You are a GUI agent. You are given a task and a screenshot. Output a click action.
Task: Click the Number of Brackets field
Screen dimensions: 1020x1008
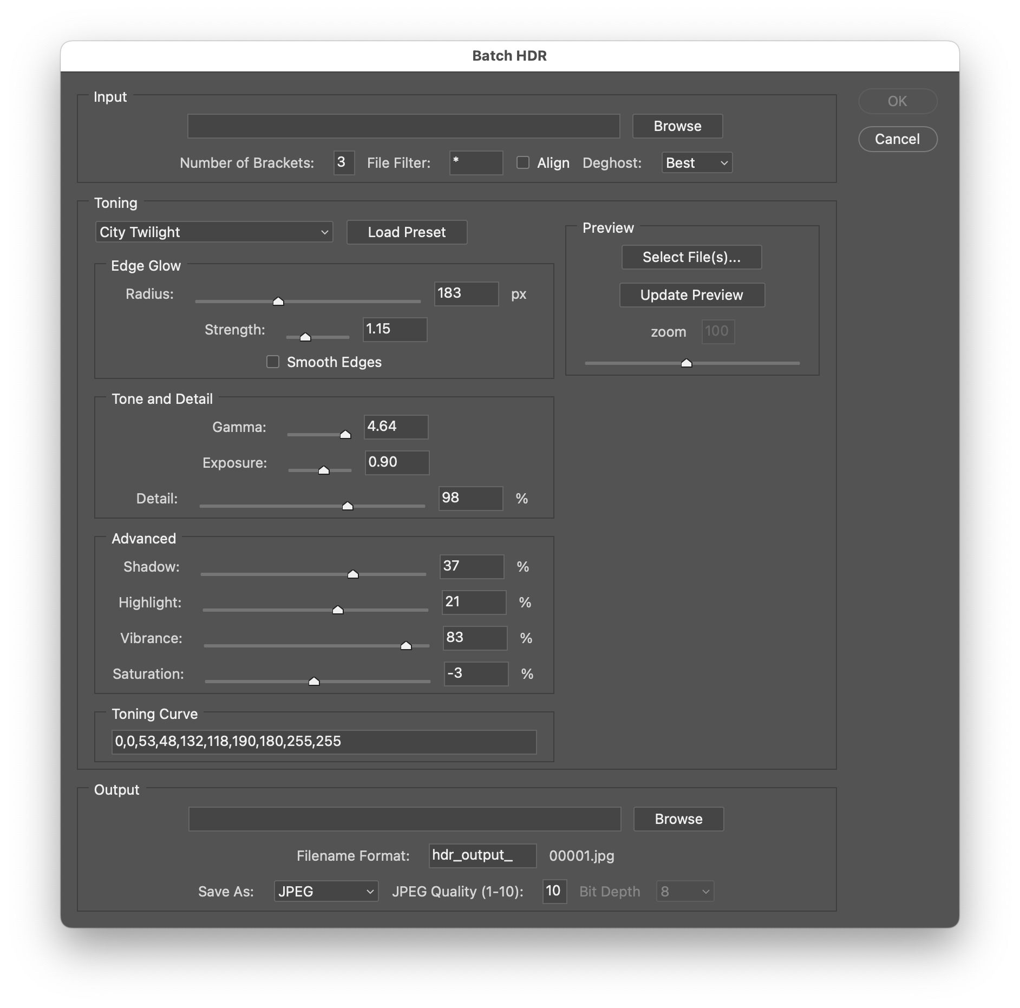pos(344,163)
